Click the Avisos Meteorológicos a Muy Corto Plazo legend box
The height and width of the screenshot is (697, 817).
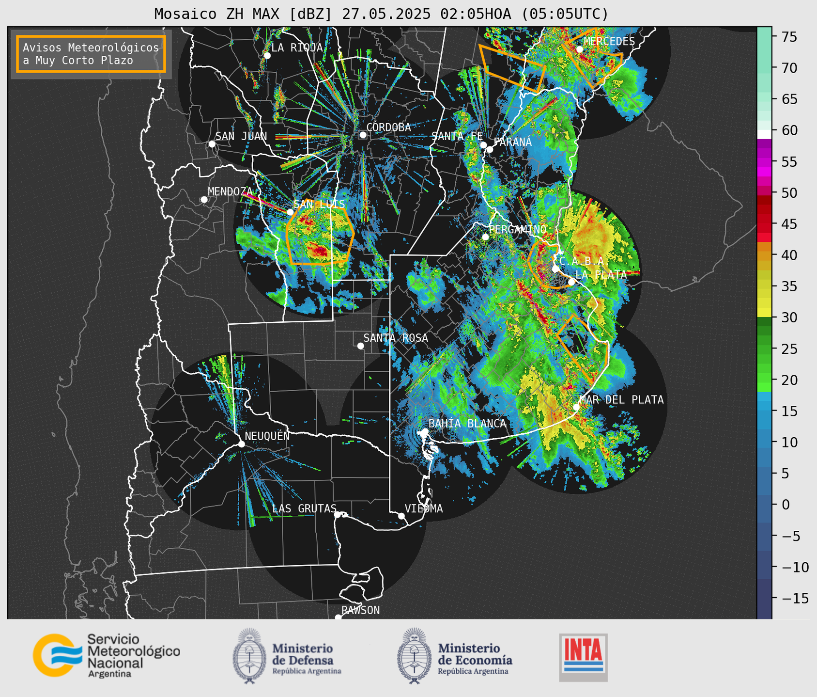[91, 54]
